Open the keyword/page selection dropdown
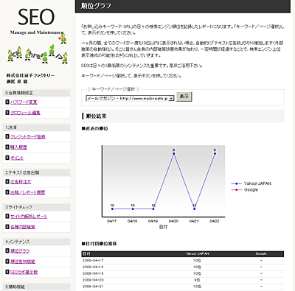 (130, 98)
